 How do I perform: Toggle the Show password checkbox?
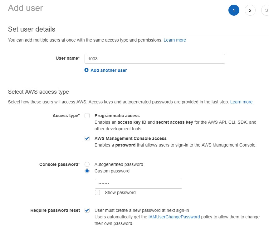tap(97, 192)
